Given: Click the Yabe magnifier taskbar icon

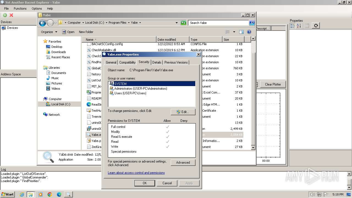Looking at the screenshot, I should [68, 194].
